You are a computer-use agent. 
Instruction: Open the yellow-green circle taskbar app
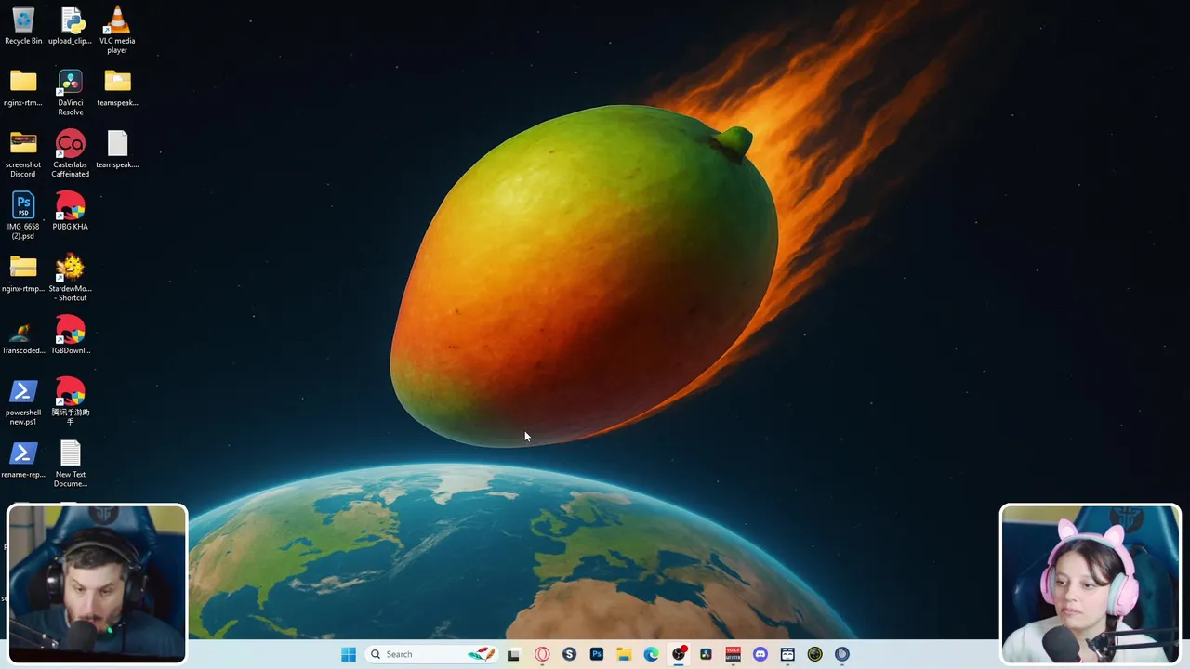click(814, 654)
